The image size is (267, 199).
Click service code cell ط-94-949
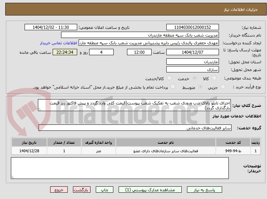coord(233,151)
